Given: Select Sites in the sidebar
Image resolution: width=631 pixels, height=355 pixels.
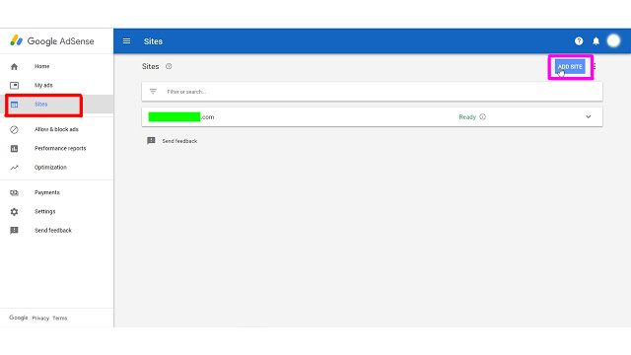Looking at the screenshot, I should coord(41,105).
